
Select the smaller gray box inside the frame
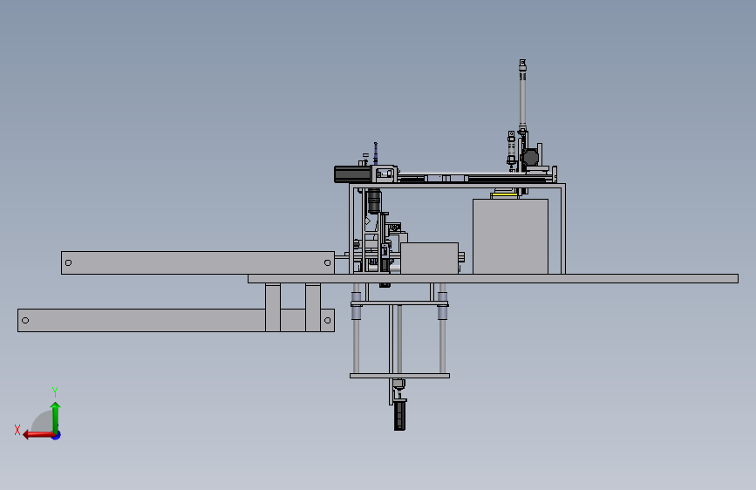coord(429,258)
